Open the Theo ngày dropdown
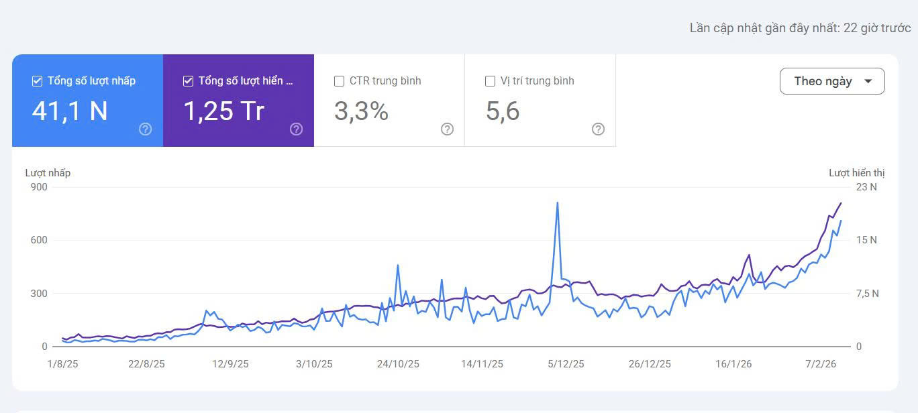The width and height of the screenshot is (918, 413). click(x=832, y=81)
